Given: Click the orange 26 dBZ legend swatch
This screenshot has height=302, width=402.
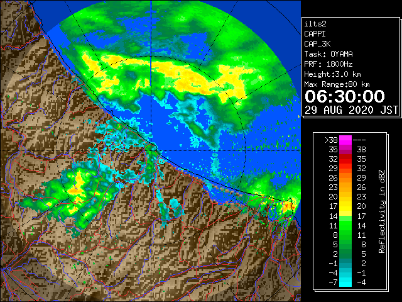Looking at the screenshot, I should [x=345, y=178].
